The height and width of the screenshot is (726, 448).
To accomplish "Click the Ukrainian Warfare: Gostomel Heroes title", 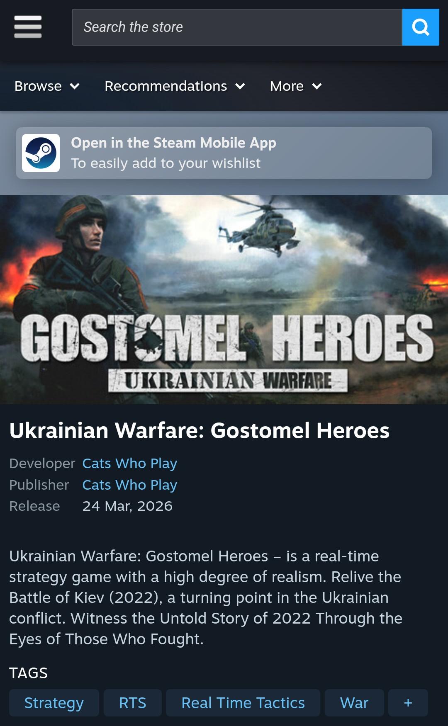I will click(x=200, y=430).
